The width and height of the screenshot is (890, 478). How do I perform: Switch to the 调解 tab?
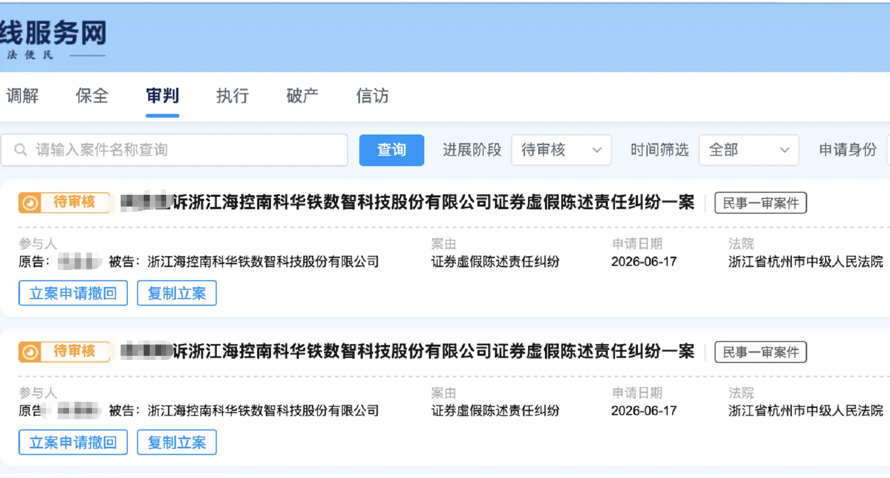[22, 96]
